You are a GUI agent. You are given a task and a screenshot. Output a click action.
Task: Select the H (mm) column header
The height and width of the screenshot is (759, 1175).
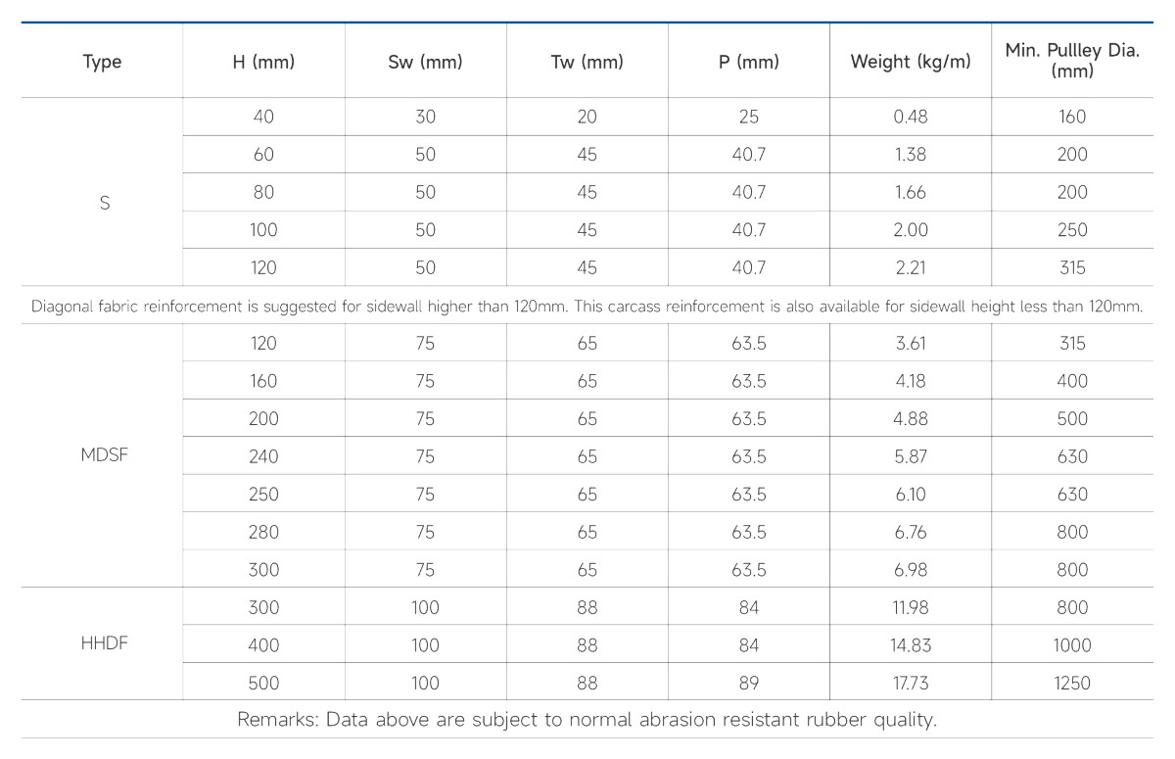click(x=263, y=62)
